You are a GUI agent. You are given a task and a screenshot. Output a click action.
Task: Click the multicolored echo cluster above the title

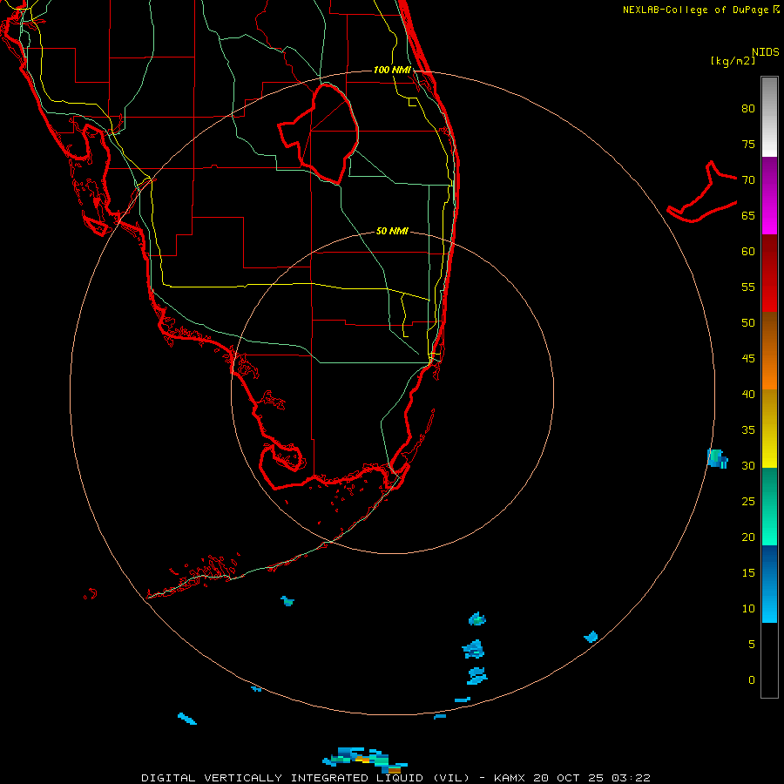click(x=365, y=760)
